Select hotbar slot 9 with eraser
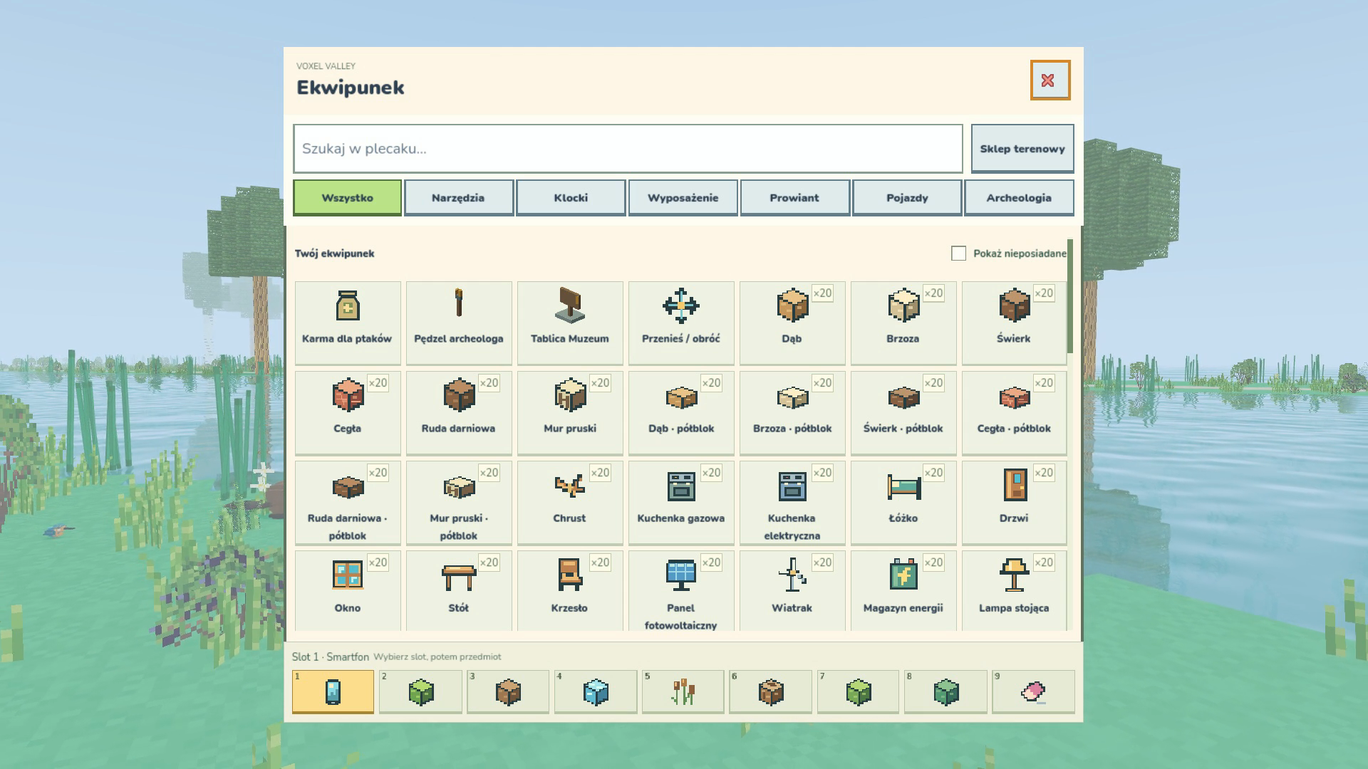The width and height of the screenshot is (1368, 769). click(1033, 691)
